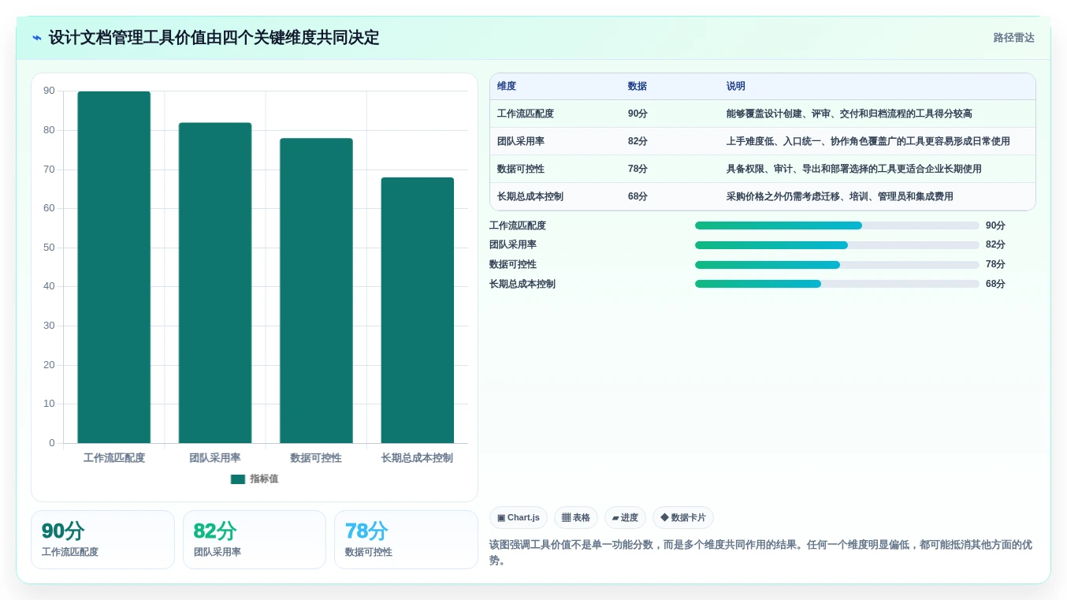Image resolution: width=1067 pixels, height=600 pixels.
Task: Click description starting with 具备权限、审计
Action: pos(853,170)
